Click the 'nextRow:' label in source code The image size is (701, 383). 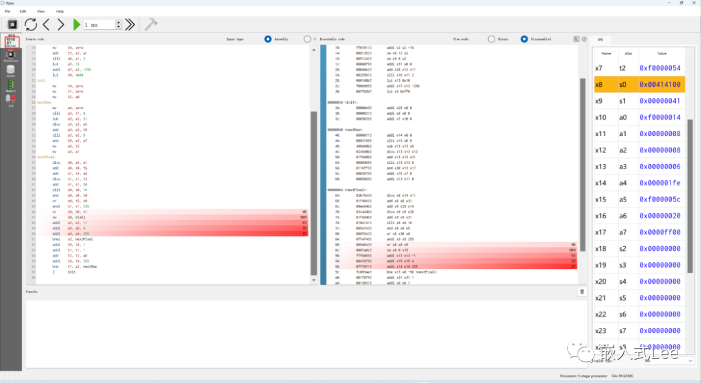45,102
